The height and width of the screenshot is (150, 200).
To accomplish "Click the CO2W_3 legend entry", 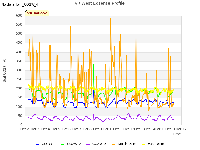I will point(97,144).
